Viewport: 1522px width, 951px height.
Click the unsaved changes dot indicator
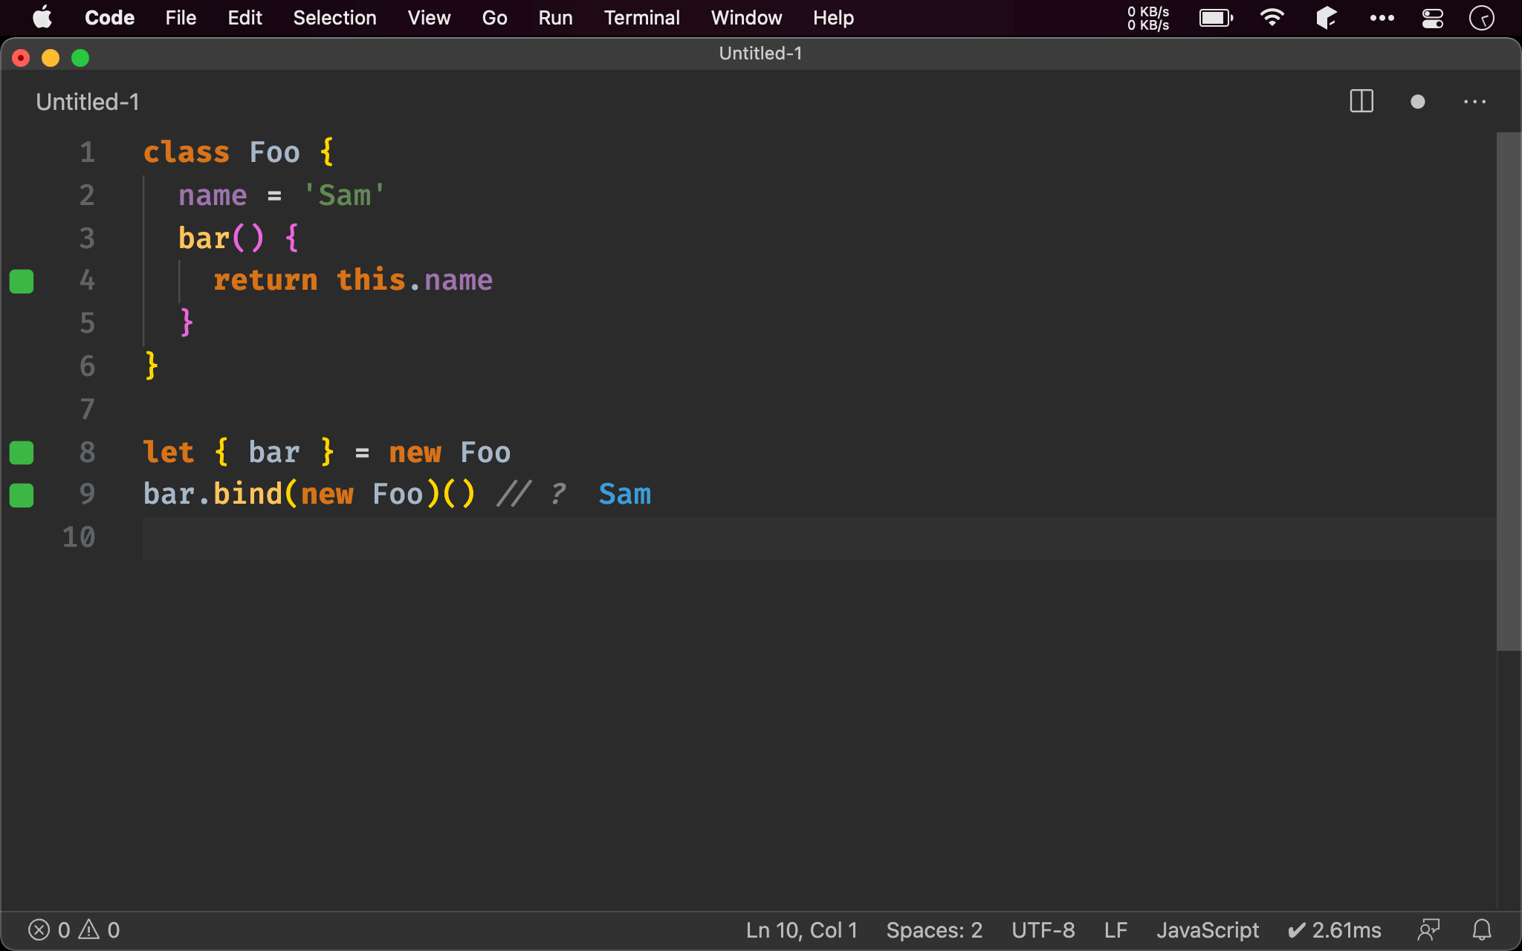1417,102
